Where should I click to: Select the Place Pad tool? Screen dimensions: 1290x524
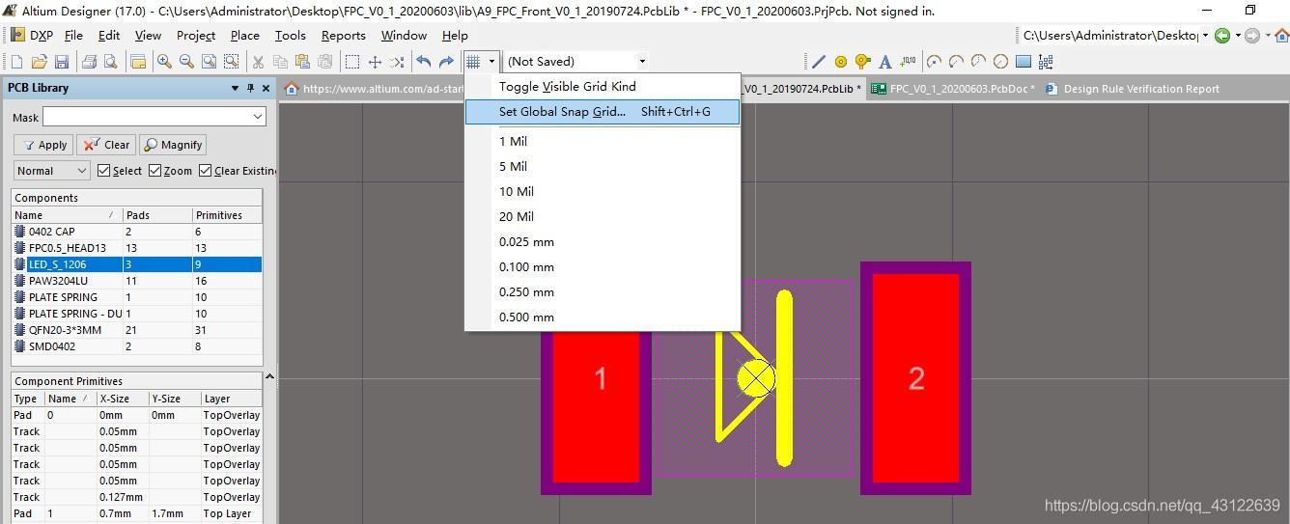(x=841, y=62)
